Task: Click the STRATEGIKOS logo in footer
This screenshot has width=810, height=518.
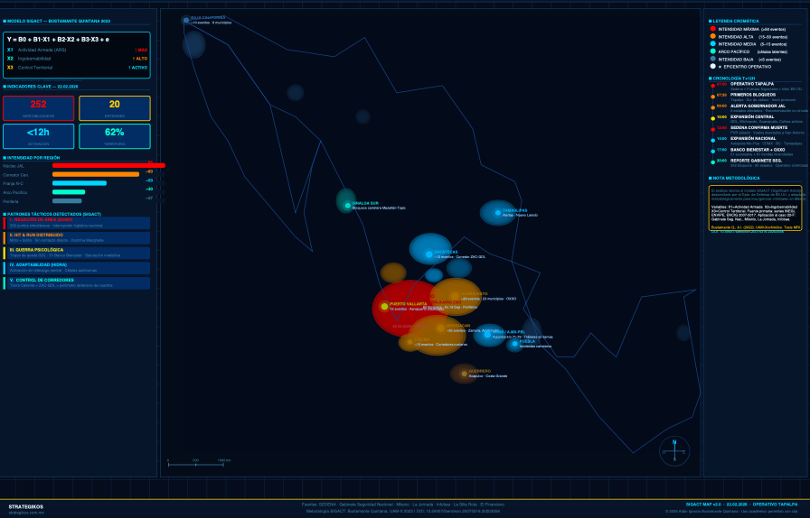Action: [26, 506]
